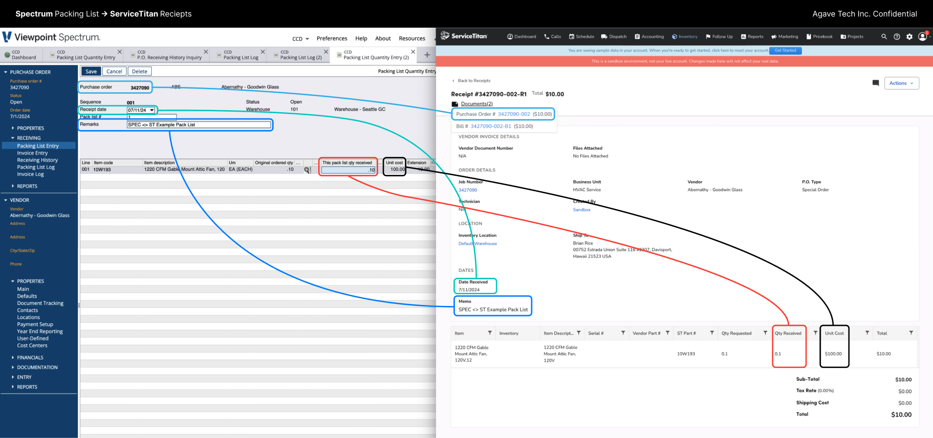This screenshot has height=438, width=933.
Task: Open Follow Up in ServiceTitan navigation
Action: (719, 36)
